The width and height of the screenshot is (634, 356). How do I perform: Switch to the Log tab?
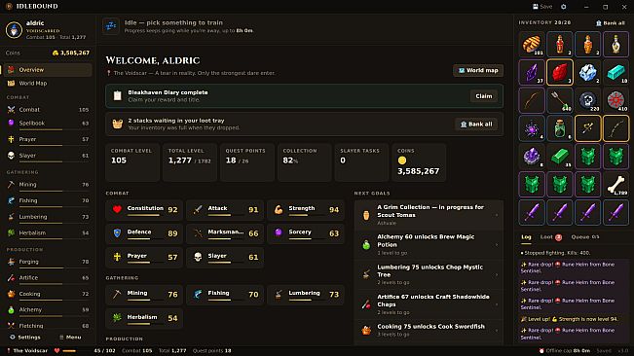tap(526, 237)
